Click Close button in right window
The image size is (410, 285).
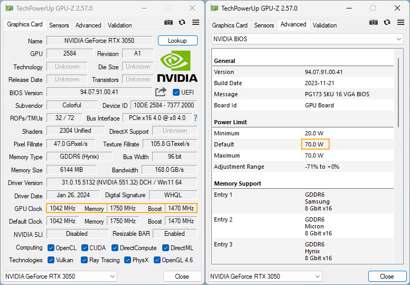(387, 277)
